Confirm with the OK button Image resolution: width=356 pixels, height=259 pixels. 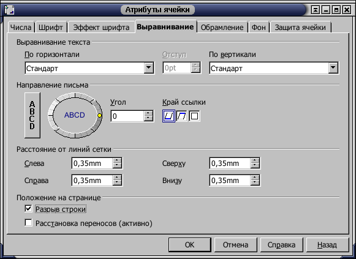[x=190, y=245]
